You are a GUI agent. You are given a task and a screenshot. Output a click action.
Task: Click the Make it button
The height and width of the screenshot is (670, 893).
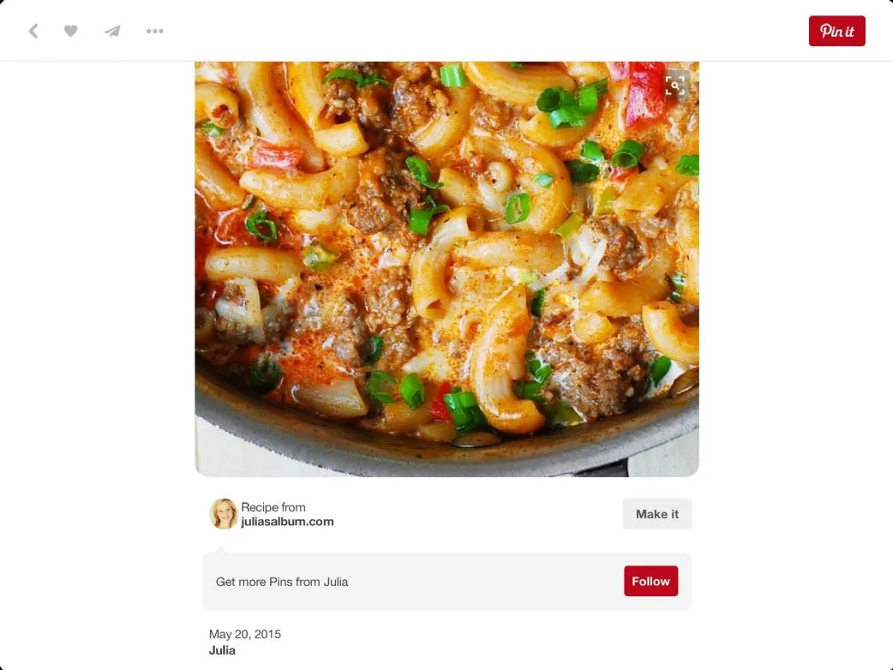point(656,514)
